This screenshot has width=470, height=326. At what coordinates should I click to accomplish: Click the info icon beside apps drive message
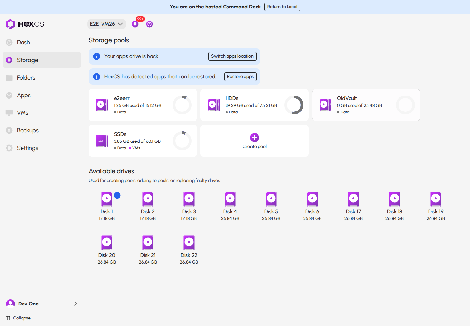[x=97, y=56]
